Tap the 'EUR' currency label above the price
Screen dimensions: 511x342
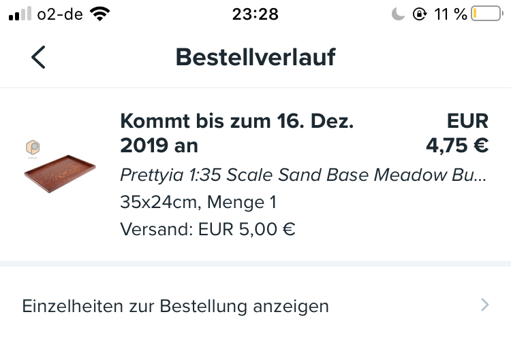click(x=468, y=121)
